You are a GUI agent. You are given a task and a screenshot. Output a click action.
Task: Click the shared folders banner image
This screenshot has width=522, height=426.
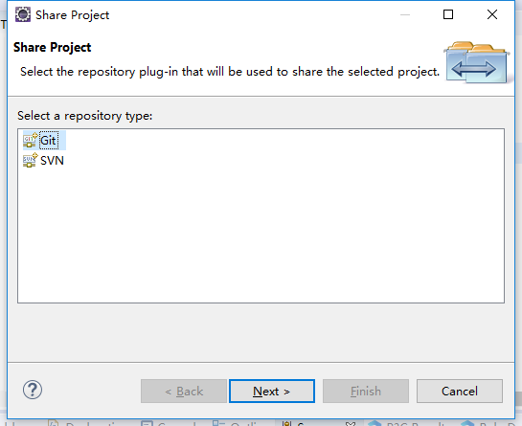pos(476,62)
